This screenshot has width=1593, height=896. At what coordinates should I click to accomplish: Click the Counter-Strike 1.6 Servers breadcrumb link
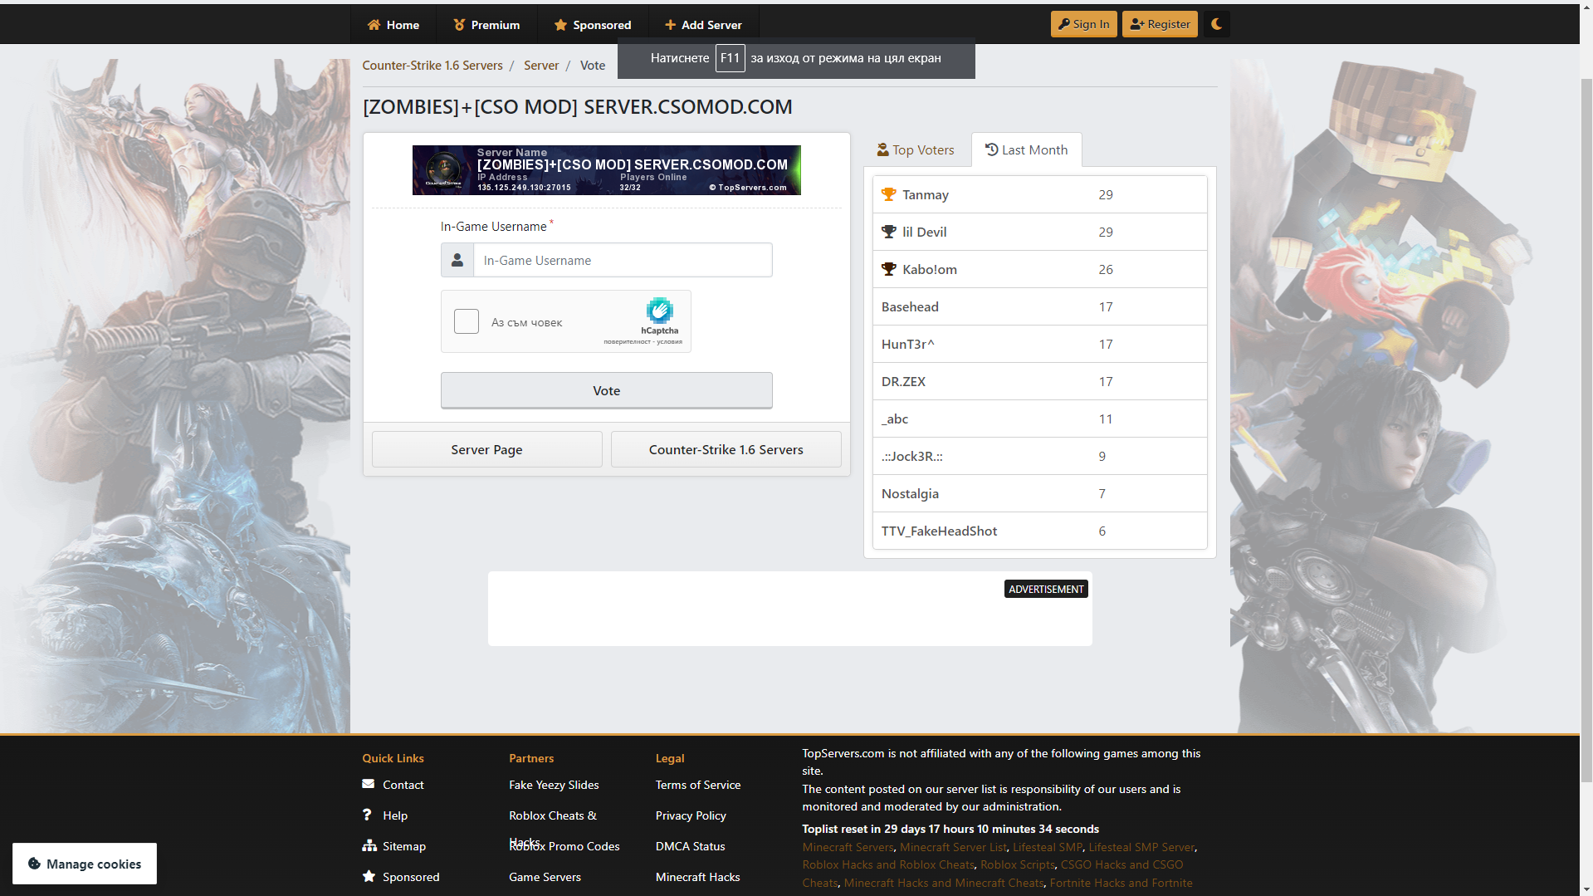click(432, 66)
